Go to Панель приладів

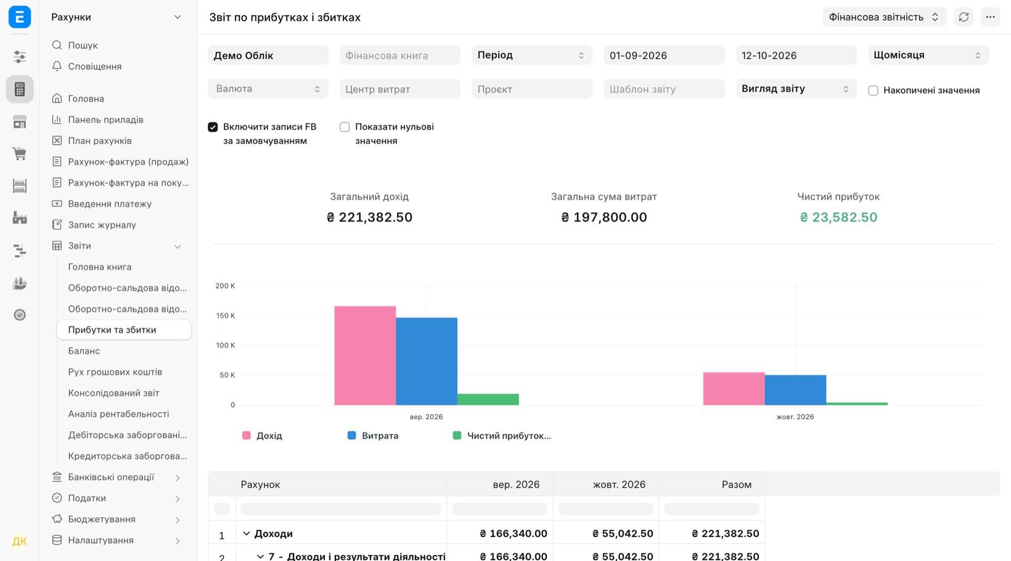[105, 119]
